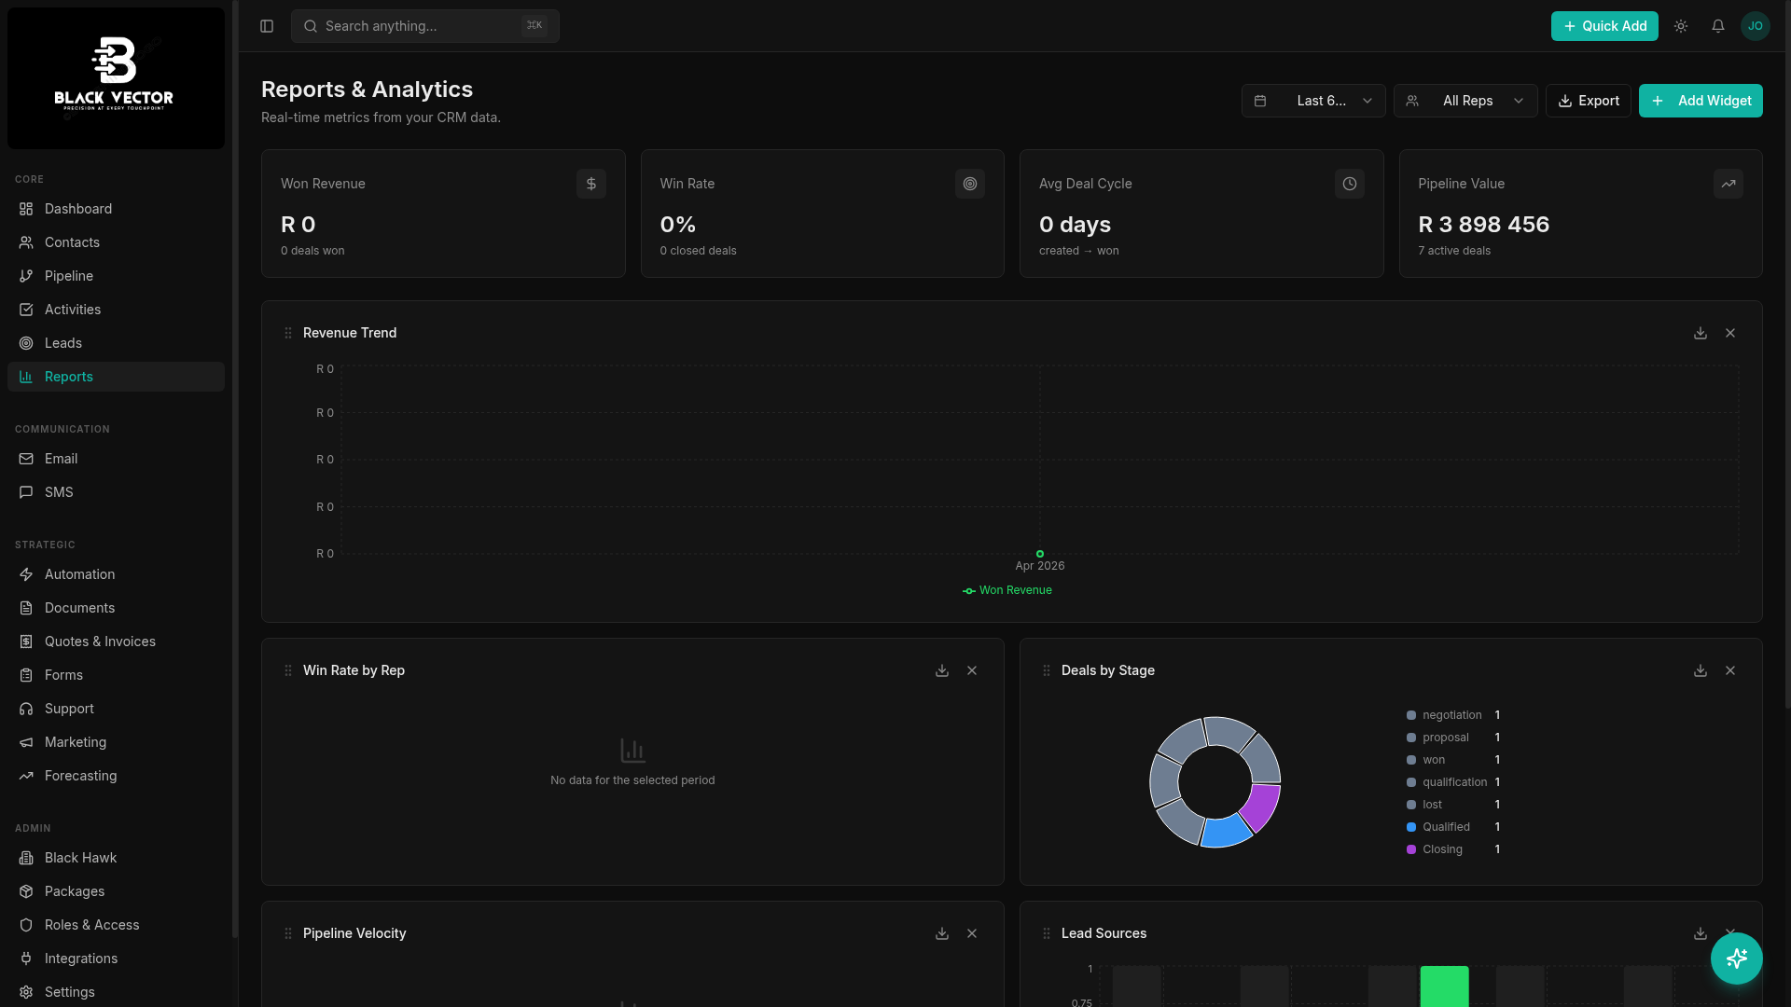Grab the Win Rate by Rep drag handle

(288, 670)
